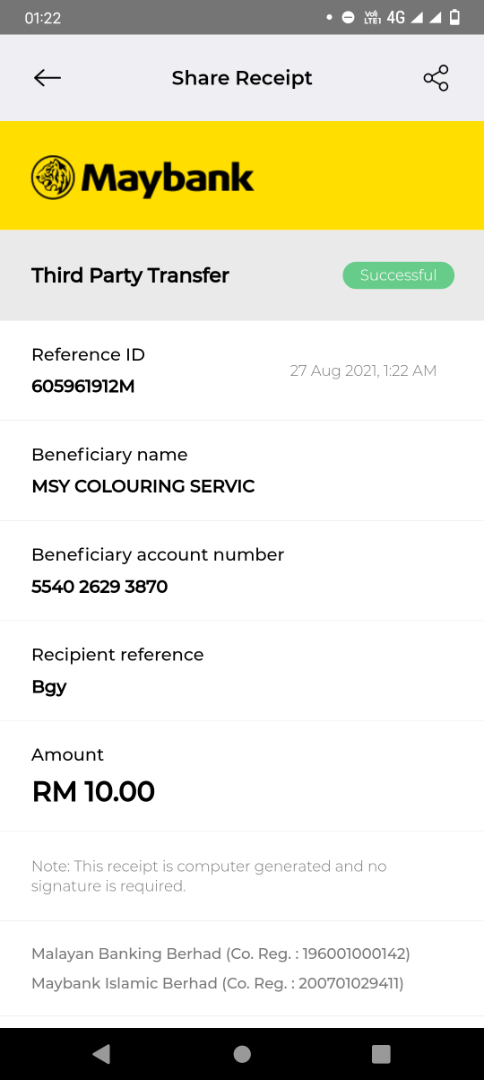Tap recipient reference Bgy

click(49, 687)
